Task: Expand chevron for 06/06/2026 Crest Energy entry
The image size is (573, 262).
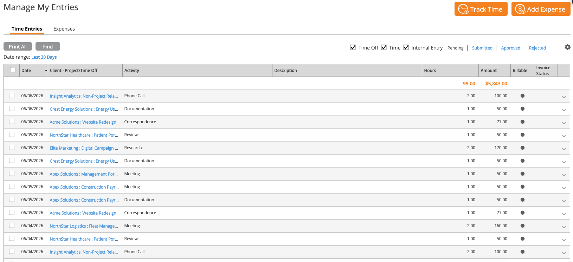Action: pyautogui.click(x=564, y=110)
